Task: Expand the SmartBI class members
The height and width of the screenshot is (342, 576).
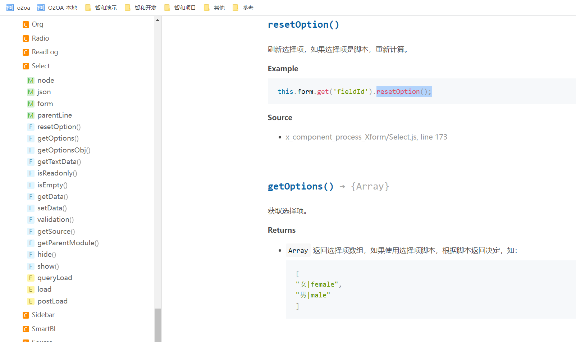Action: click(x=43, y=329)
